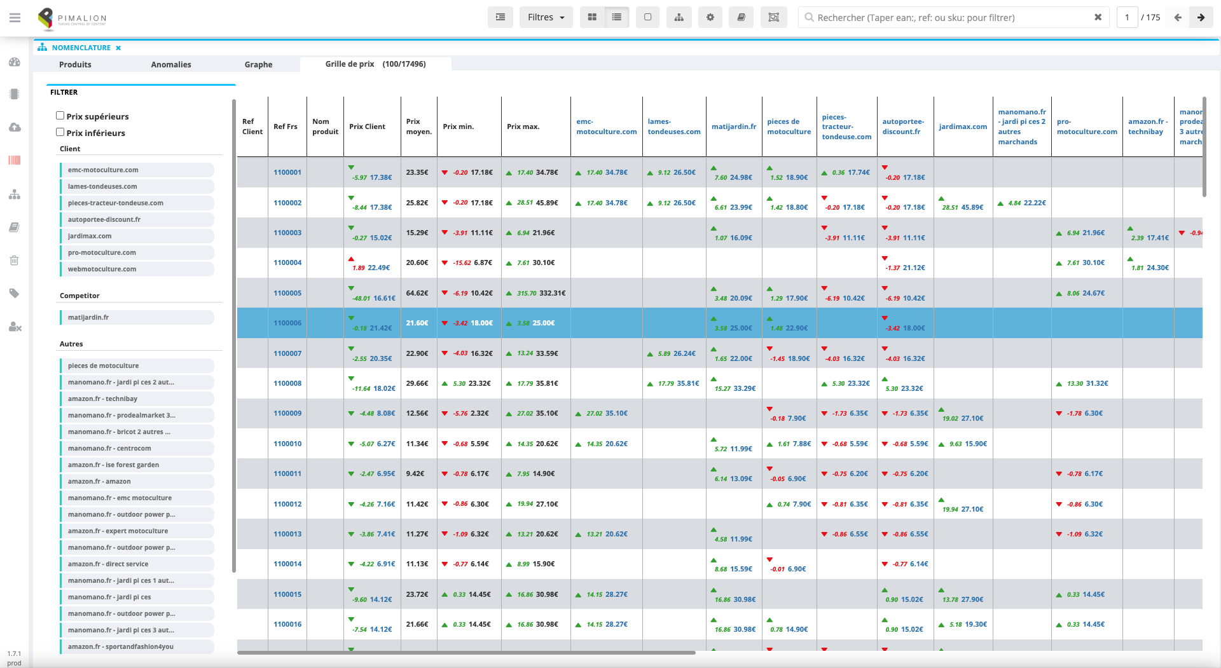The image size is (1221, 668).
Task: Click the table horizontal scrollbar
Action: coord(466,652)
